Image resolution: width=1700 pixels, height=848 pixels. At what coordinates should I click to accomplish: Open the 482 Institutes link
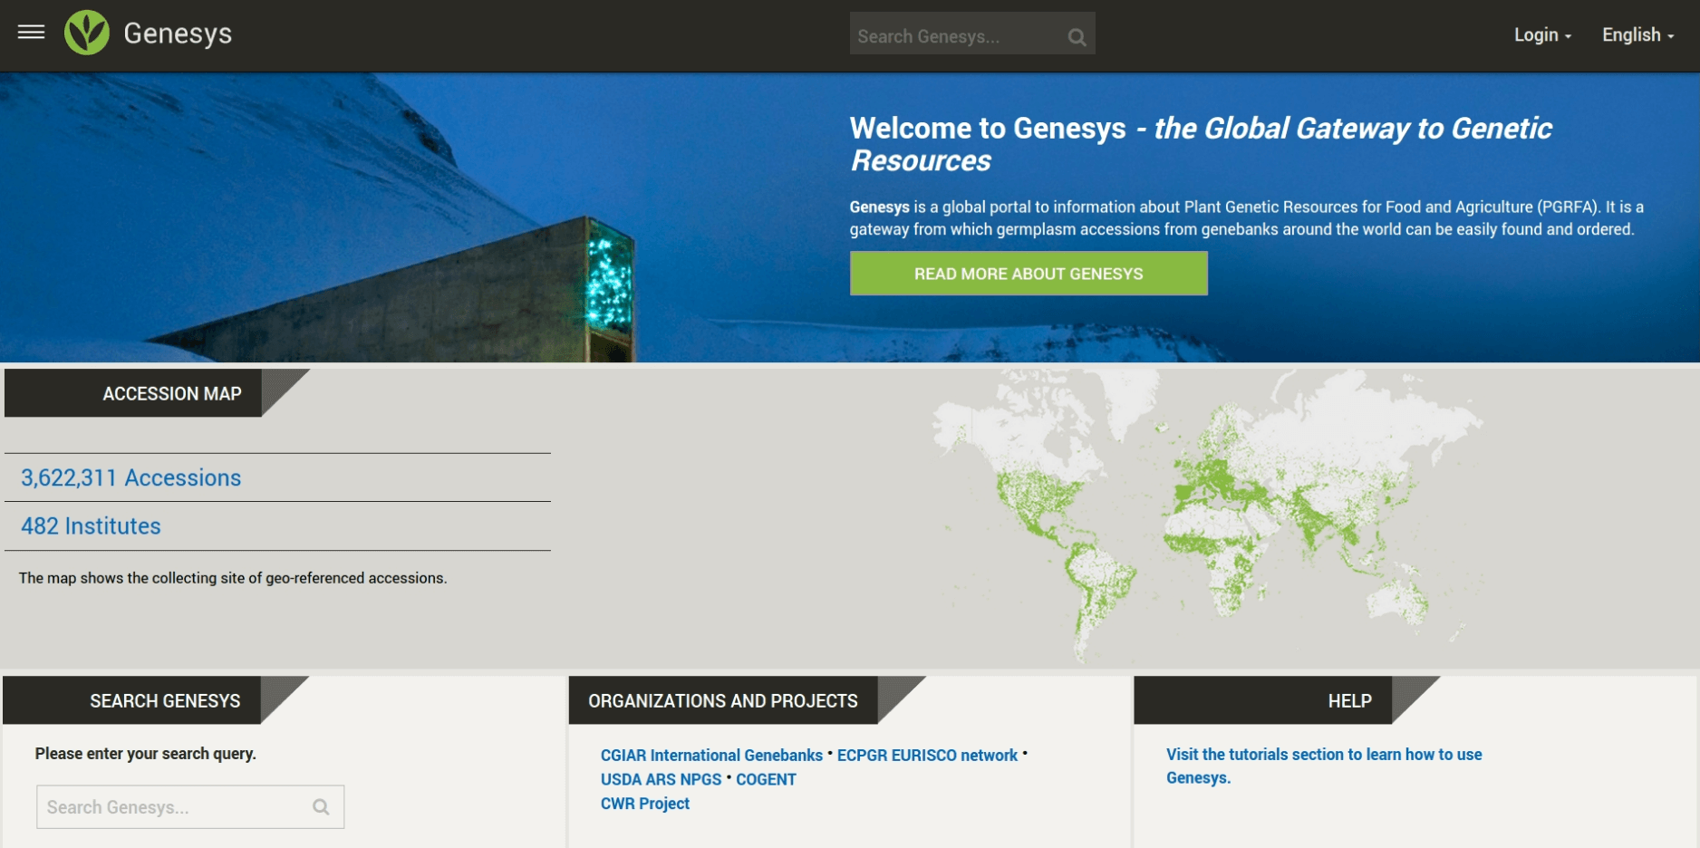click(x=91, y=525)
